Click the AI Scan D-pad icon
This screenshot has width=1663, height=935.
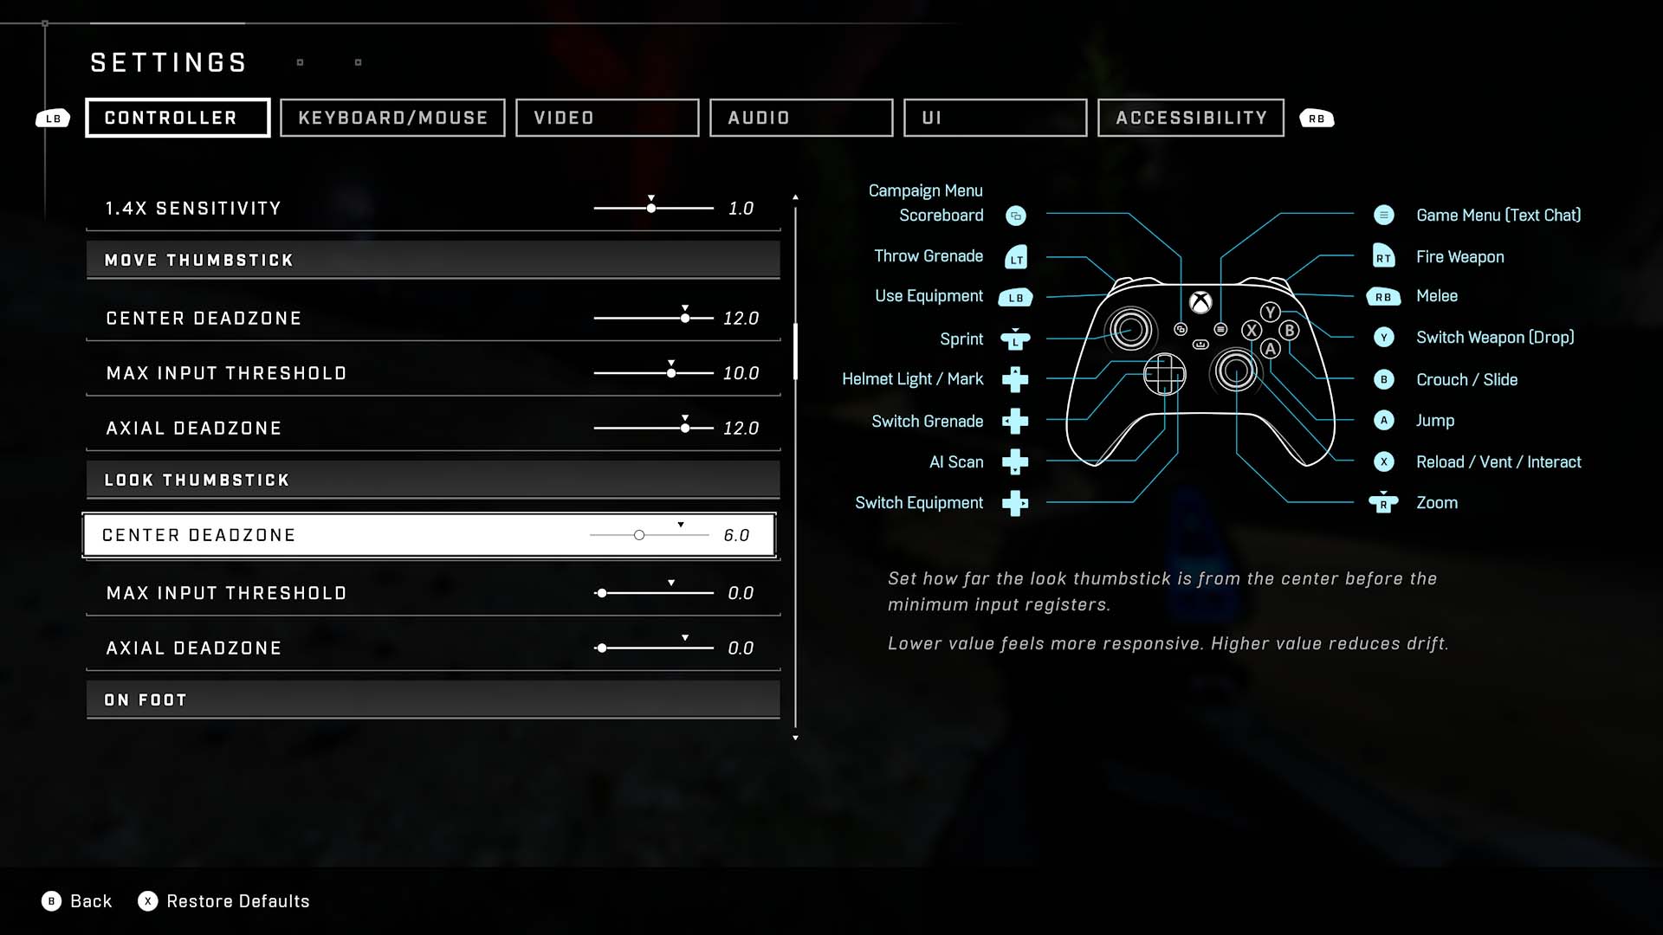pyautogui.click(x=1013, y=461)
